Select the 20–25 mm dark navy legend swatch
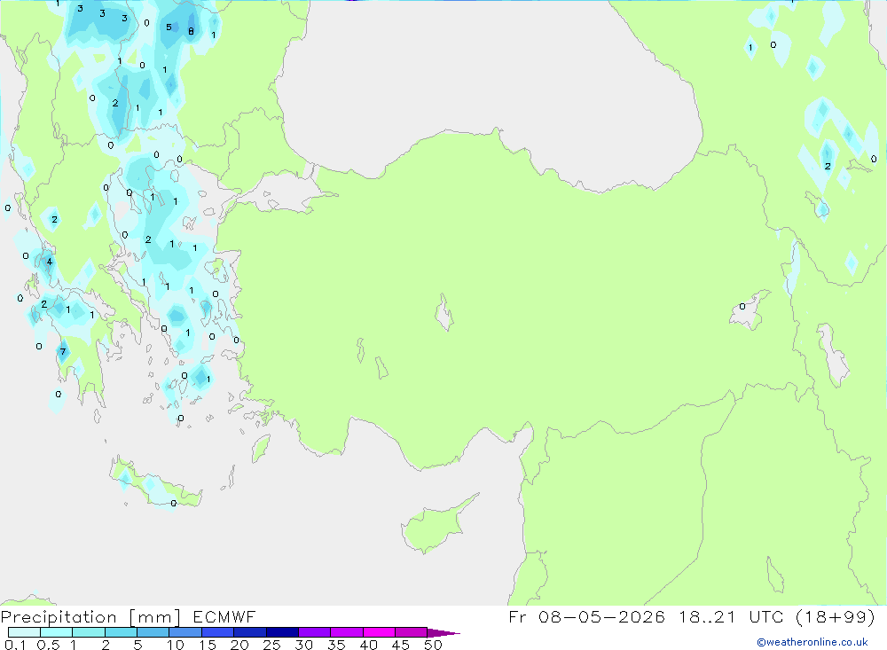Screen dimensions: 887x650 point(249,632)
